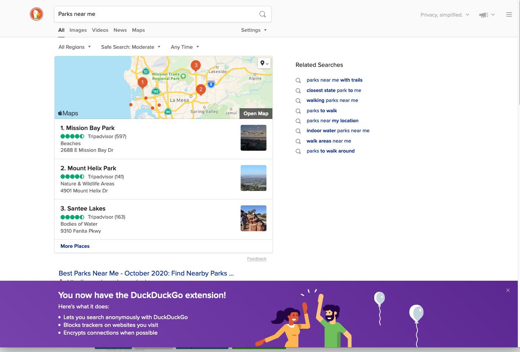Click 'indoor water parks near me' related search
This screenshot has width=520, height=352.
[338, 131]
